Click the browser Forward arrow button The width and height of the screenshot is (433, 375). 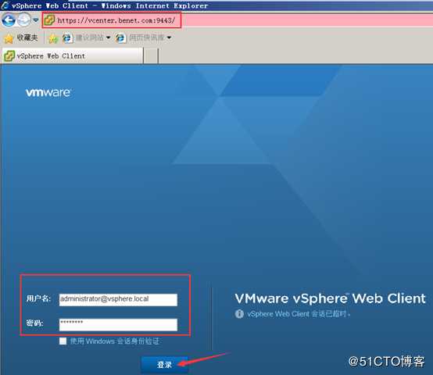[x=24, y=20]
